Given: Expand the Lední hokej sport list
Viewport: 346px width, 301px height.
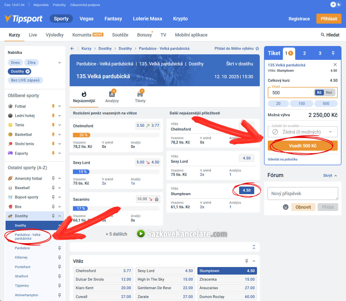Looking at the screenshot, I should pyautogui.click(x=60, y=116).
